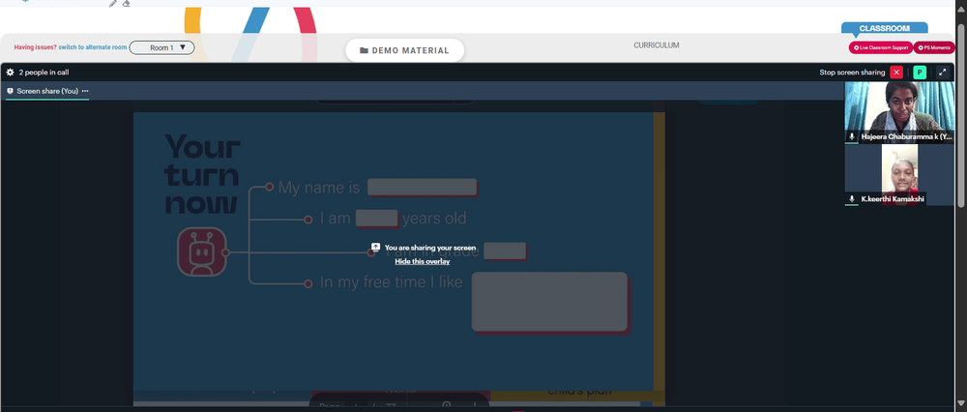The width and height of the screenshot is (967, 412).
Task: Click the pencil drawing tool icon
Action: pyautogui.click(x=113, y=4)
